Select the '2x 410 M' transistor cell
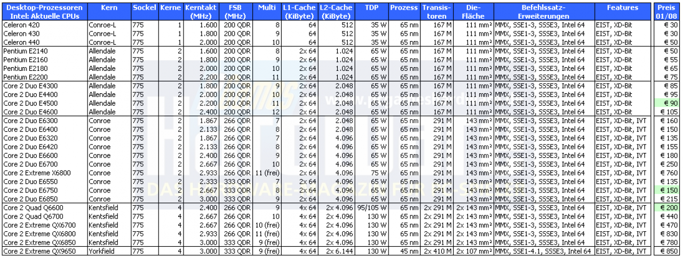The height and width of the screenshot is (258, 683). (x=436, y=251)
